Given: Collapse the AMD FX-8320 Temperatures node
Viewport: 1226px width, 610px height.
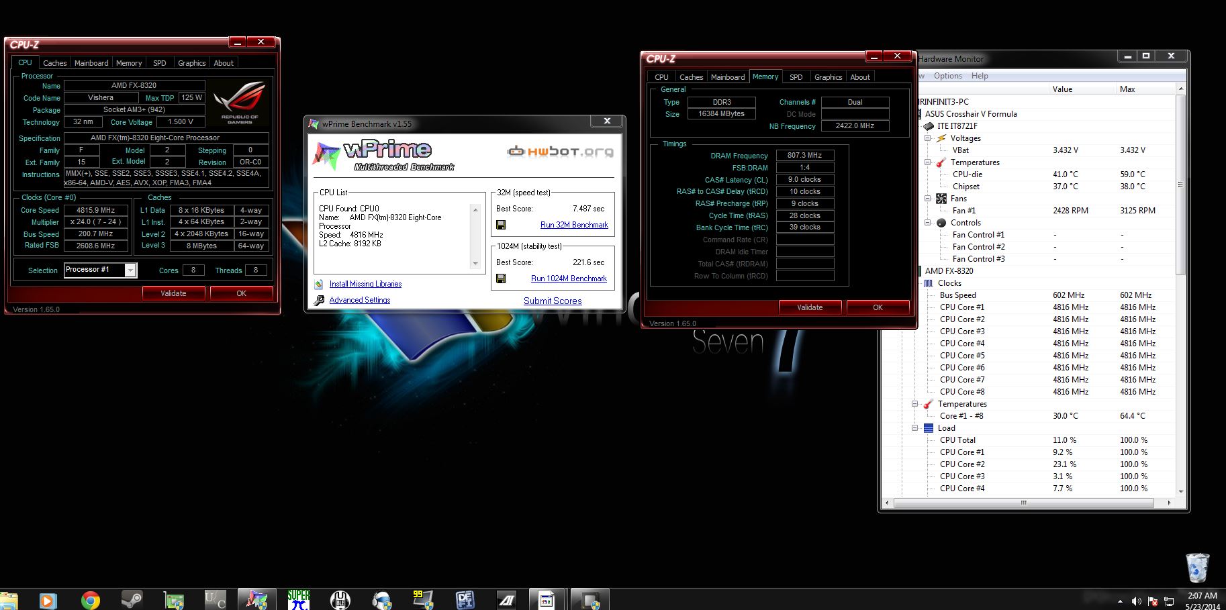Looking at the screenshot, I should pyautogui.click(x=915, y=404).
